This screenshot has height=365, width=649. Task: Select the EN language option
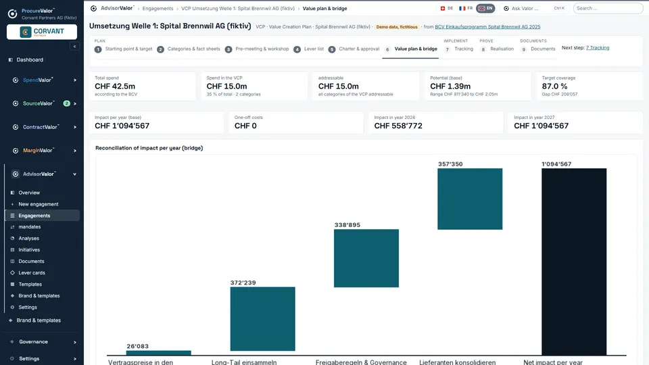pos(485,8)
